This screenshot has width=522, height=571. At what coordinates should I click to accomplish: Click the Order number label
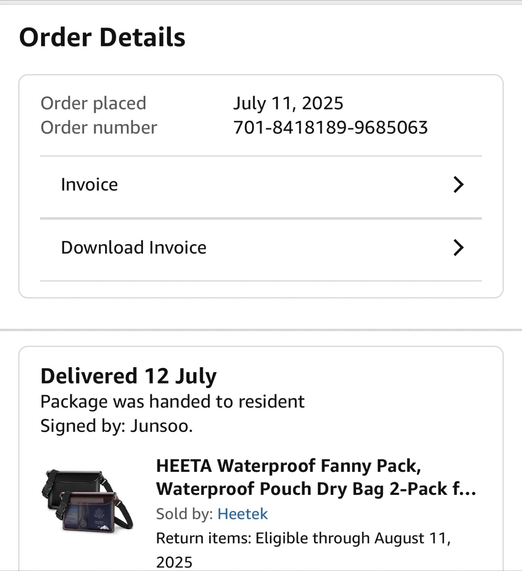(x=99, y=128)
